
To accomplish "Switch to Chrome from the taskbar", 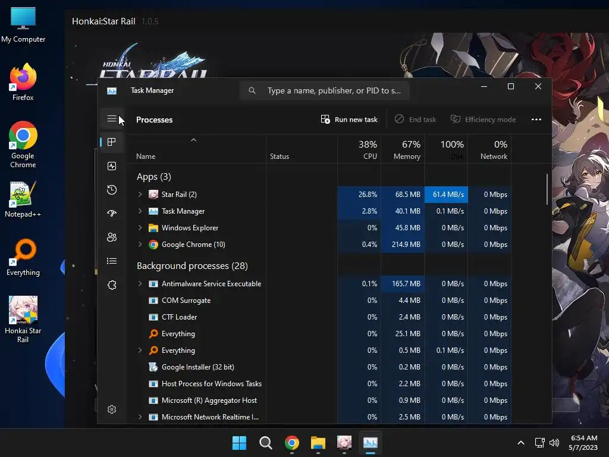I will coord(291,443).
